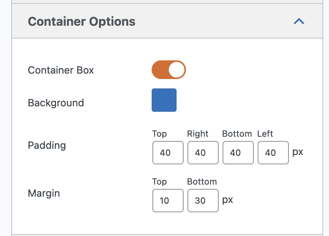The height and width of the screenshot is (236, 329).
Task: Focus the Padding Left input field
Action: pos(273,153)
